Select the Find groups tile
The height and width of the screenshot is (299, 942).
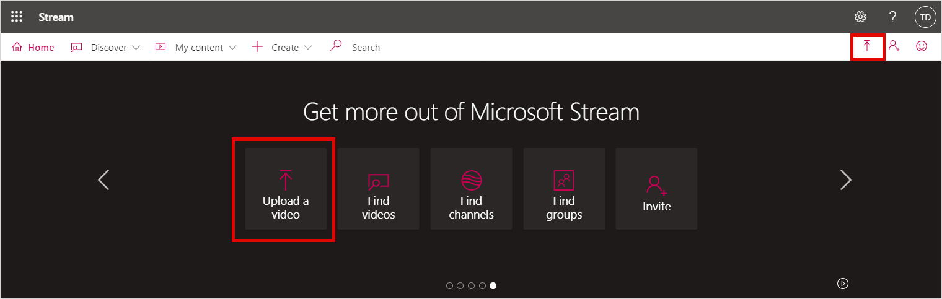pyautogui.click(x=564, y=189)
